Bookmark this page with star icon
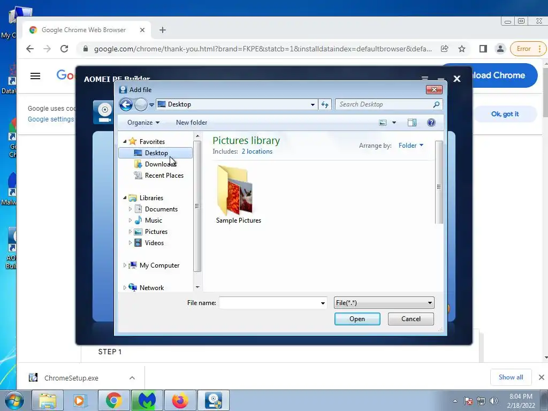 click(x=462, y=49)
